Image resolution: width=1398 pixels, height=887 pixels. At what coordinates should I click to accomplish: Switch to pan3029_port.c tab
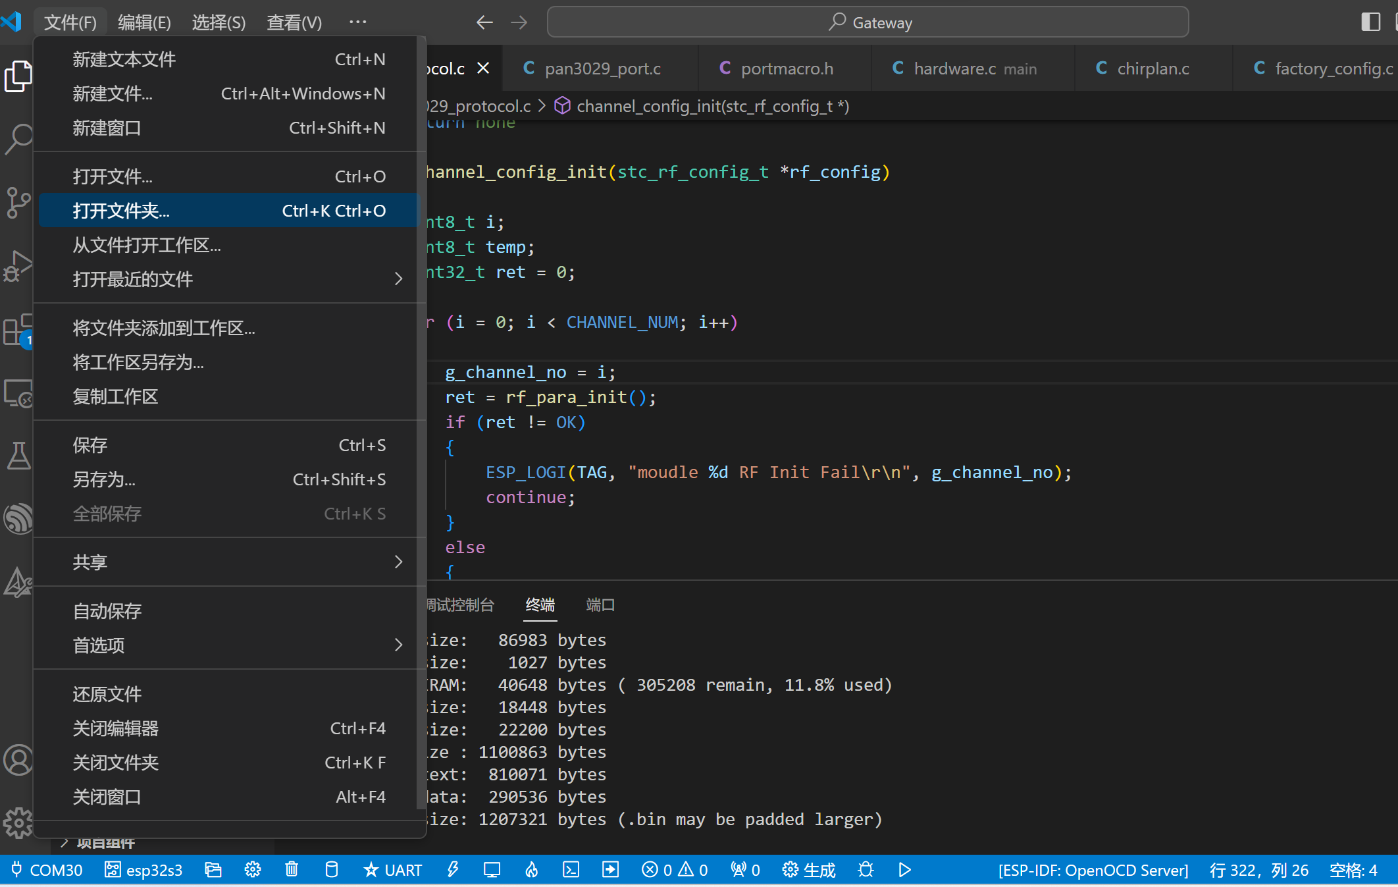pos(600,68)
